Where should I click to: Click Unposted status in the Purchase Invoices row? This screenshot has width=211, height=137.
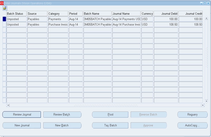[x=17, y=24]
